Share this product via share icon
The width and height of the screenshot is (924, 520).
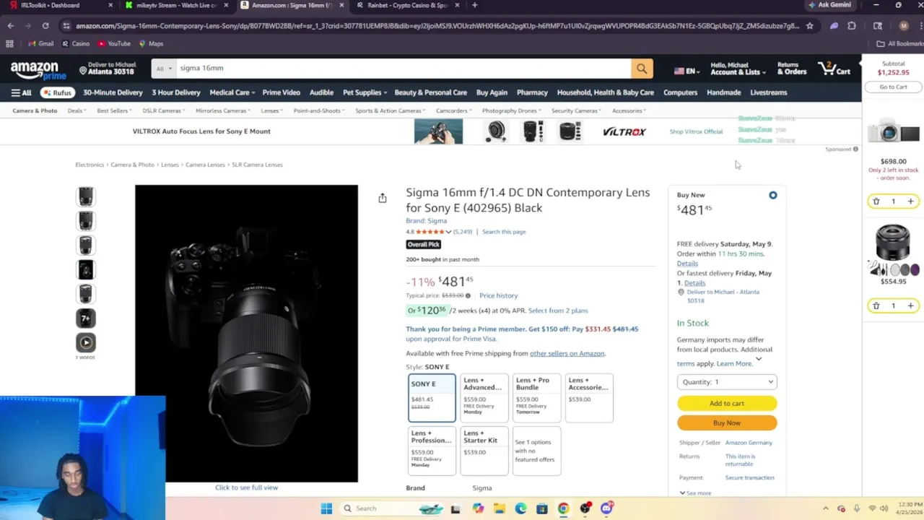[383, 198]
